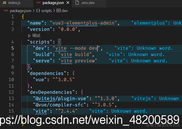Click the "vite" key on line 15
Screen dimensions: 182x129
41,111
